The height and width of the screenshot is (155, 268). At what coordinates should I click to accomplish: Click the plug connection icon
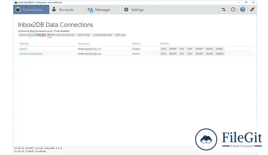pos(252,9)
